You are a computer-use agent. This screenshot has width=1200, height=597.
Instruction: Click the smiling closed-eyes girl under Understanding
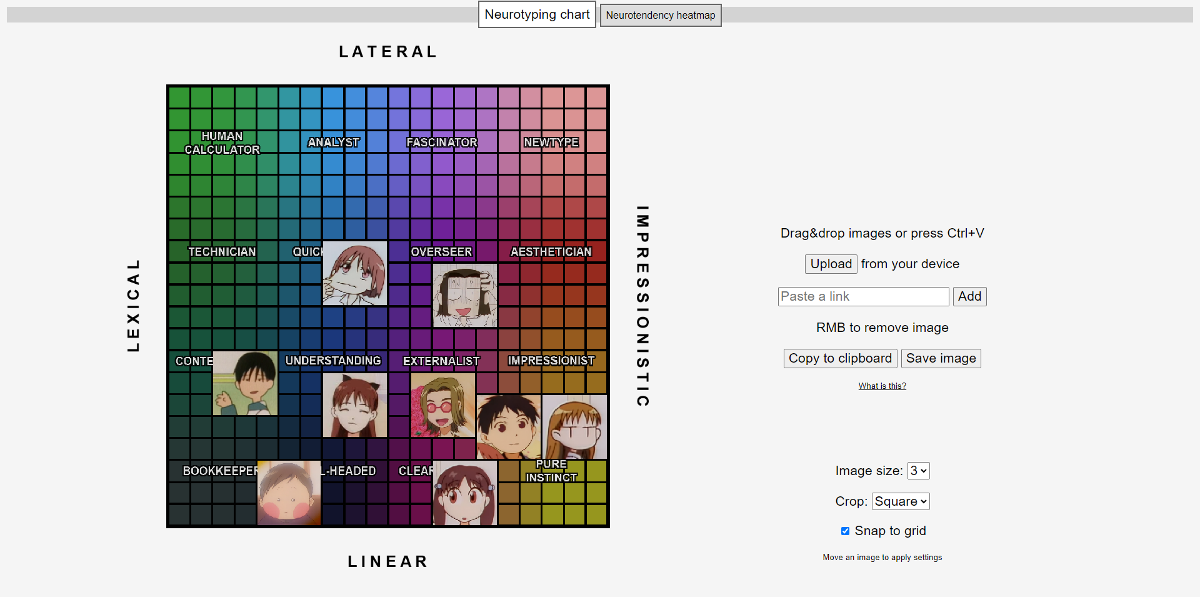(354, 405)
